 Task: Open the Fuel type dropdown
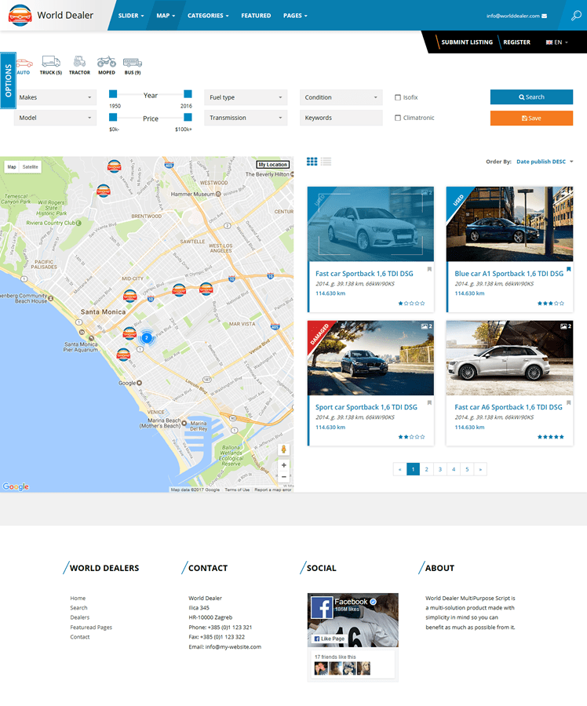[x=246, y=97]
